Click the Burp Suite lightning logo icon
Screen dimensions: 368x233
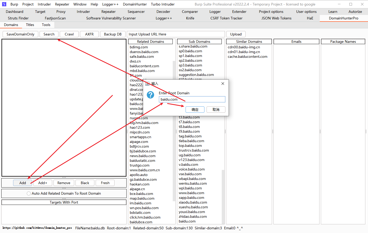(x=4, y=4)
